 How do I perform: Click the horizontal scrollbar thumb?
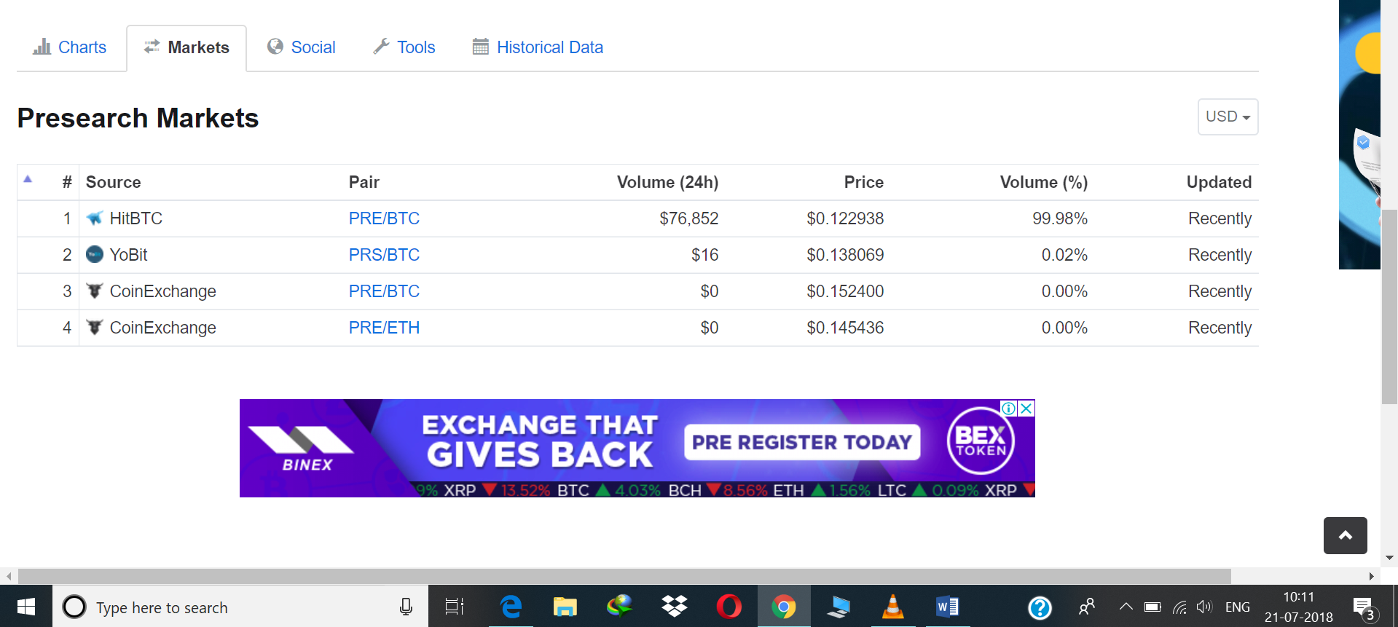pyautogui.click(x=624, y=576)
